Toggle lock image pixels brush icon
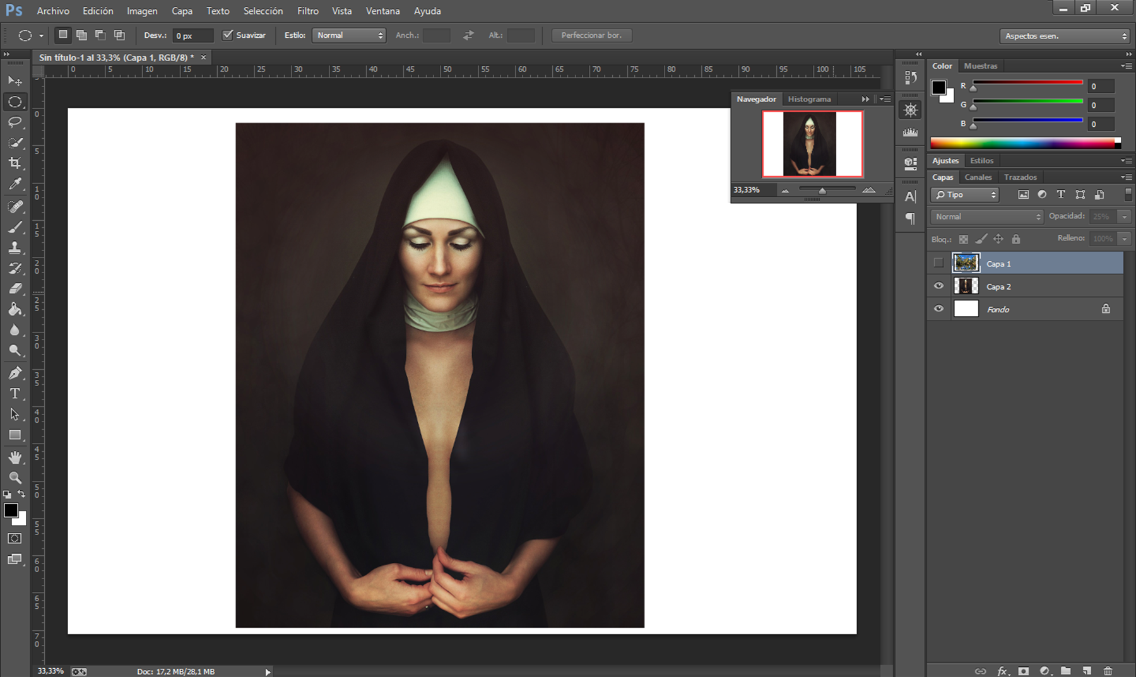This screenshot has height=677, width=1136. 981,239
